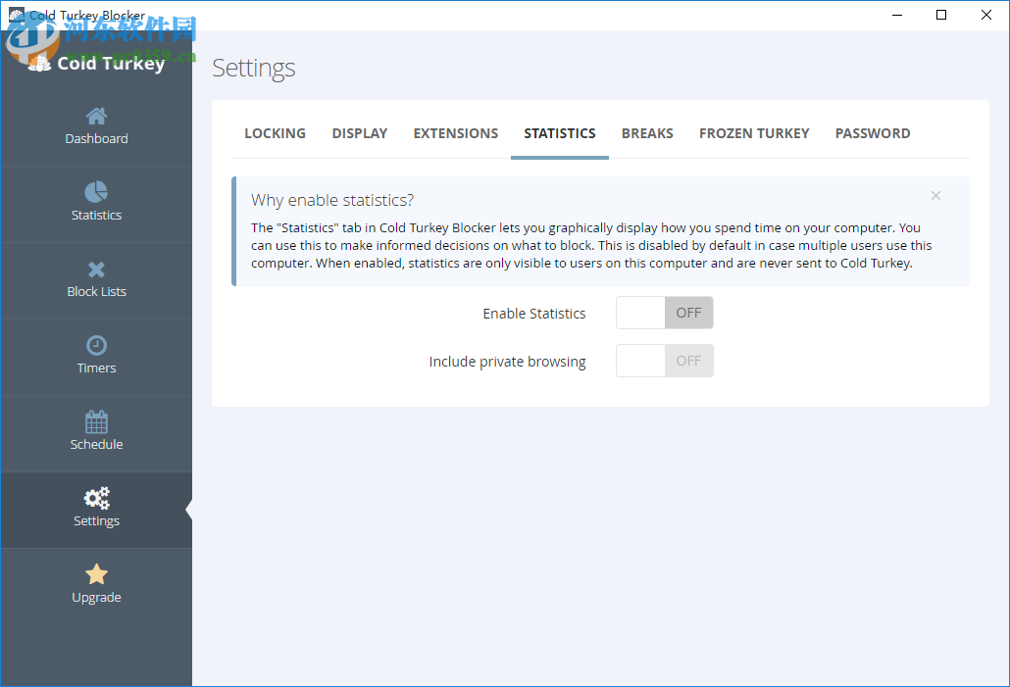Open the Schedule calendar icon

pyautogui.click(x=96, y=421)
